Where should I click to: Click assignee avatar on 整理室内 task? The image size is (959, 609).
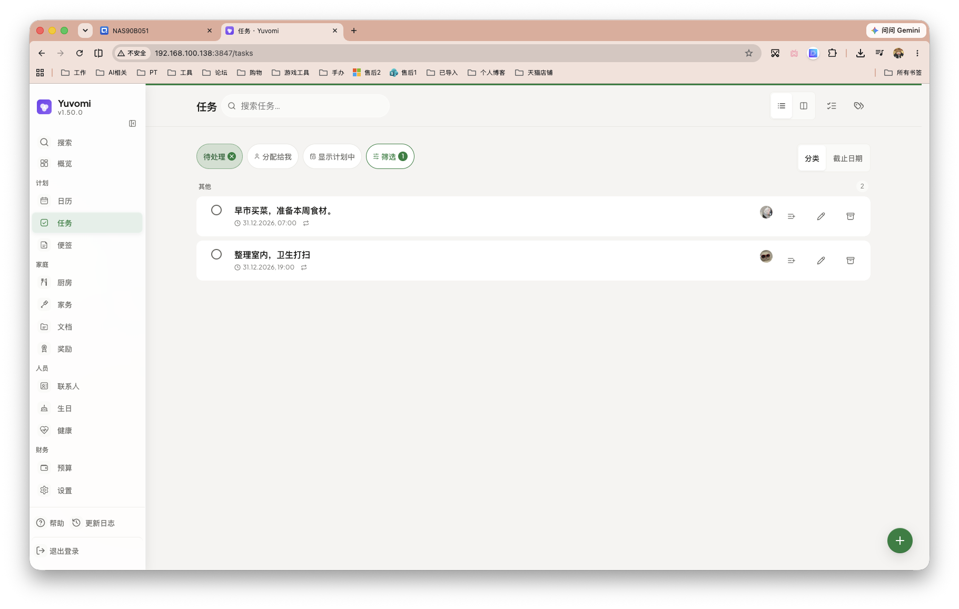[766, 256]
